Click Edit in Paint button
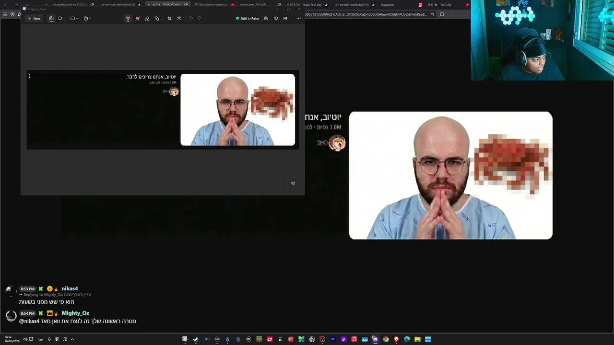The width and height of the screenshot is (614, 345). [247, 18]
